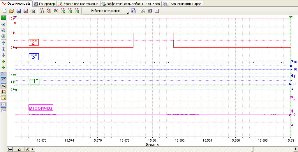This screenshot has height=152, width=298.
Task: Zoom out time scale with bottom minus button
Action: tap(10, 149)
